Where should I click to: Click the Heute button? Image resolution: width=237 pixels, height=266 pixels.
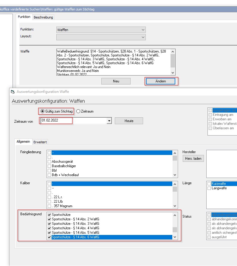[x=129, y=121]
